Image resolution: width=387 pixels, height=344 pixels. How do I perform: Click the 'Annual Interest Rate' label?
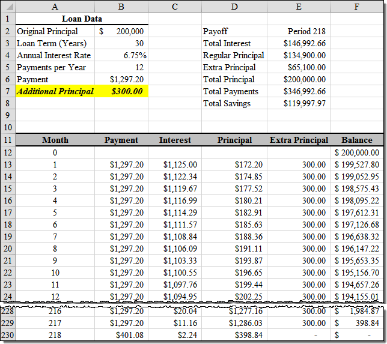[55, 55]
